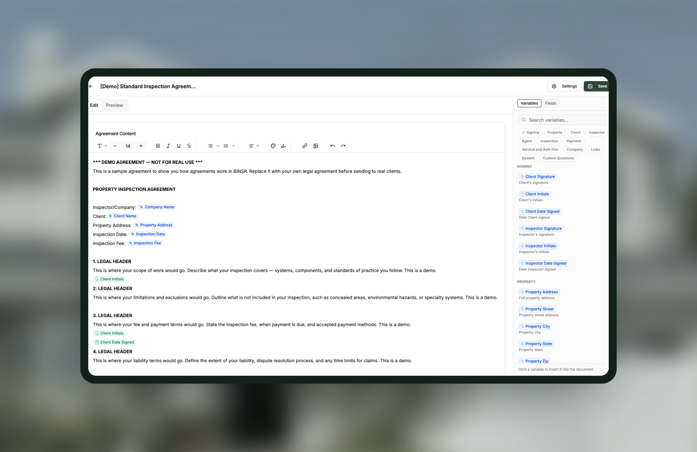Switch to the Preview tab

114,105
